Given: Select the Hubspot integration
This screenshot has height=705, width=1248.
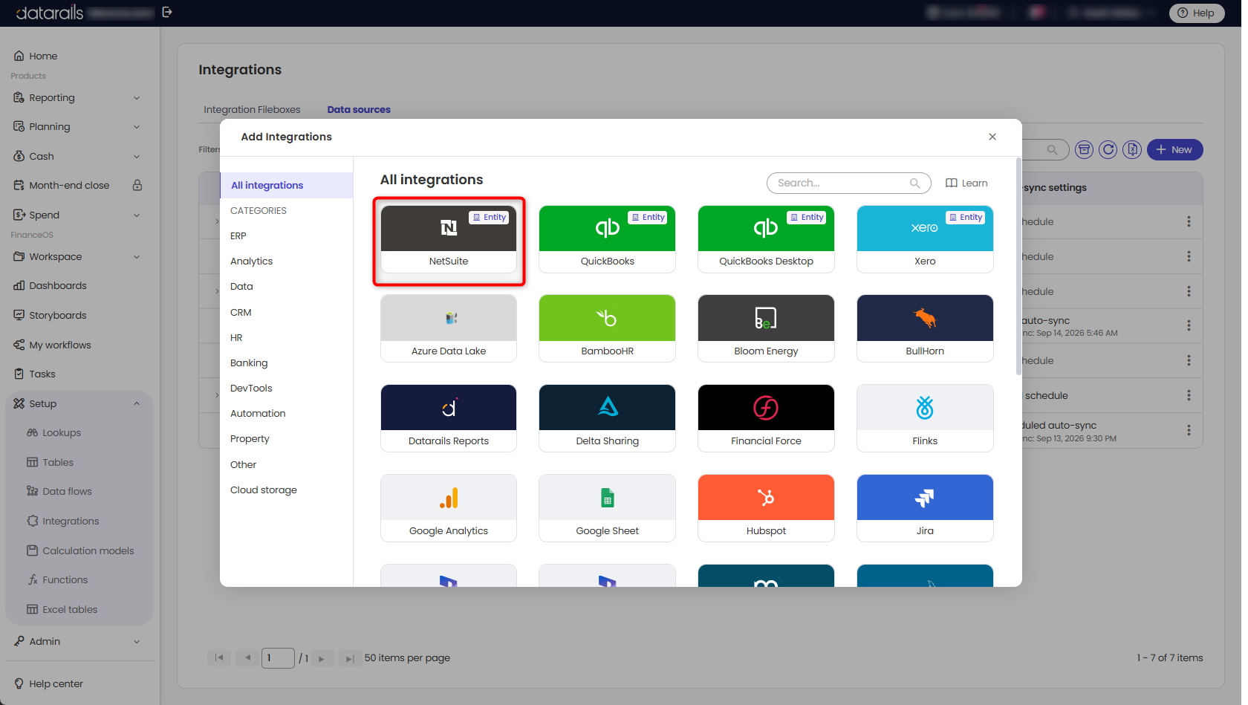Looking at the screenshot, I should pyautogui.click(x=766, y=508).
